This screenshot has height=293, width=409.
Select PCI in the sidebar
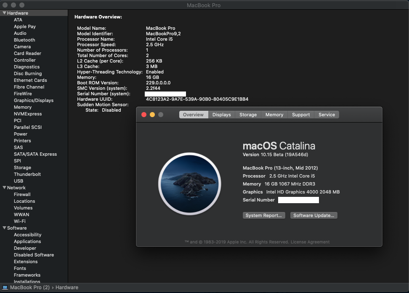tap(18, 120)
